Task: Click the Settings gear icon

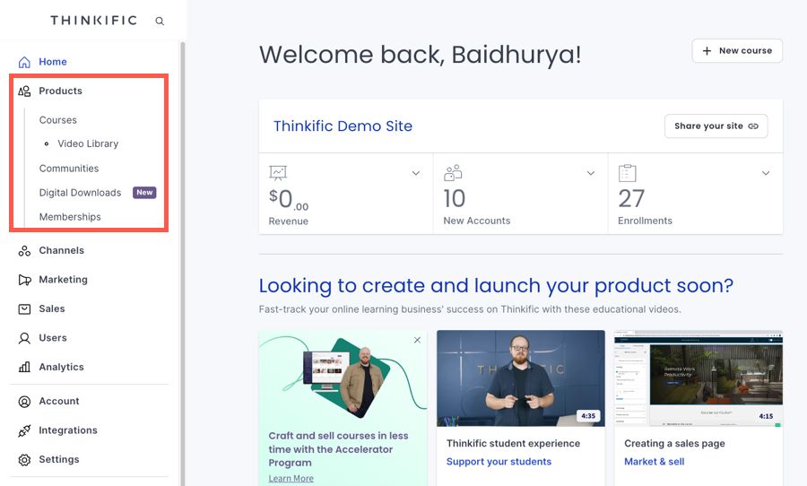Action: (x=24, y=460)
